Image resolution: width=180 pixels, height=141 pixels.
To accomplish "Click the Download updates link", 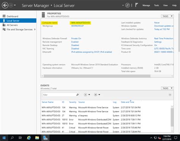I will point(164,26).
